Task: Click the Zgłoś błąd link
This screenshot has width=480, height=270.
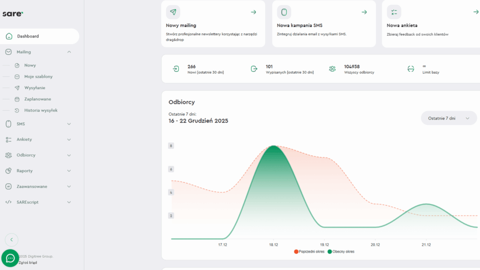Action: [x=27, y=262]
